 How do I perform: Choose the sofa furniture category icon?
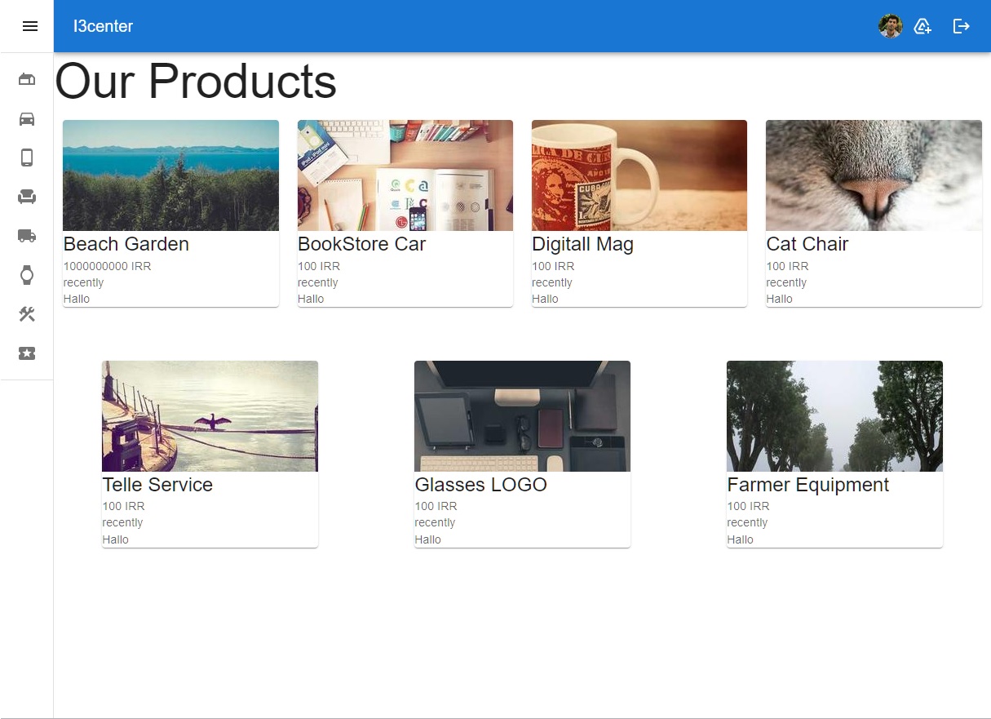click(x=27, y=197)
